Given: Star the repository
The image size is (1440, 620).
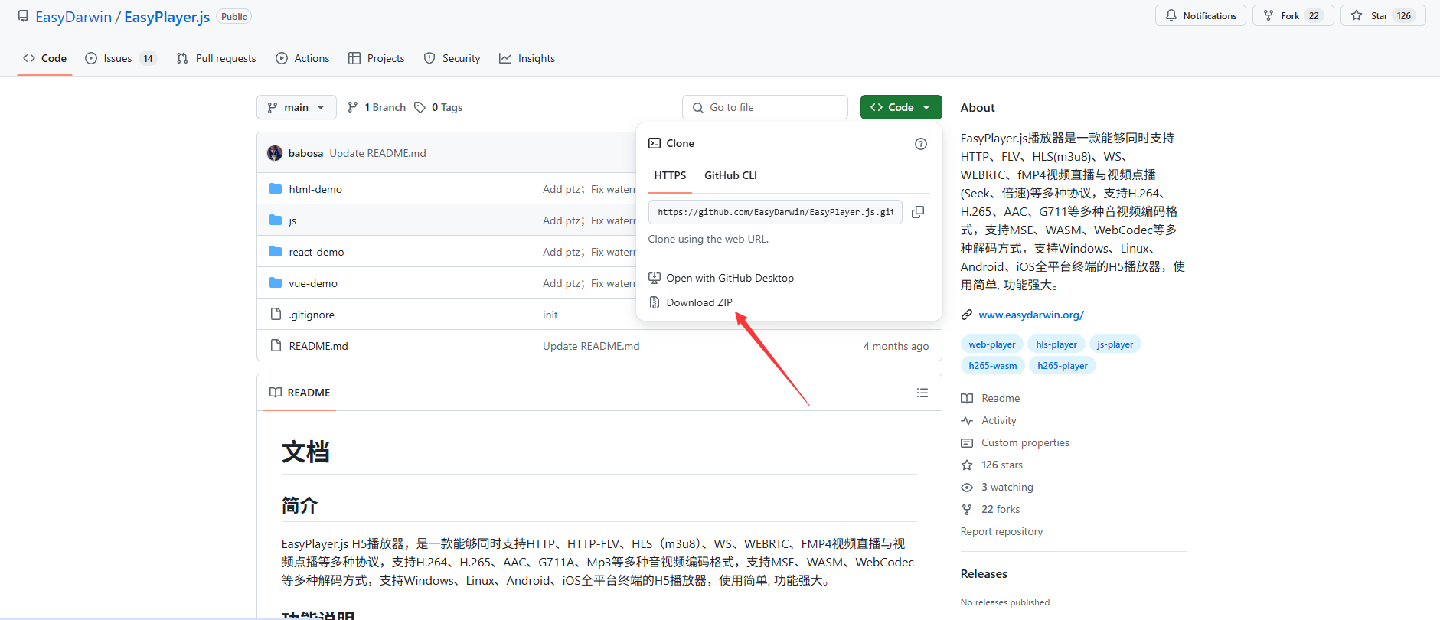Looking at the screenshot, I should pyautogui.click(x=1383, y=15).
